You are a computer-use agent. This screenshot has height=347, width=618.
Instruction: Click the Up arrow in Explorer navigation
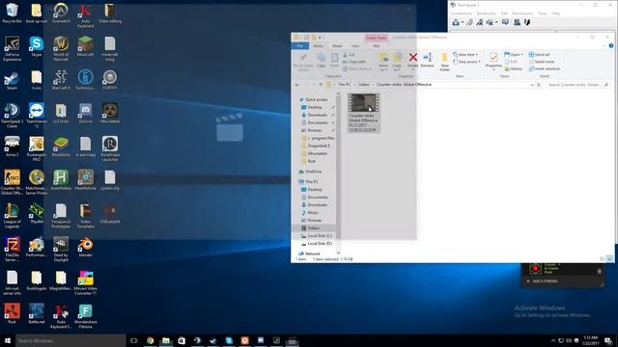click(x=321, y=85)
